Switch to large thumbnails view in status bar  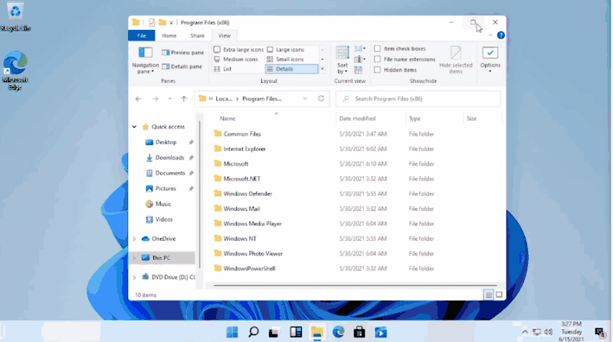point(499,294)
